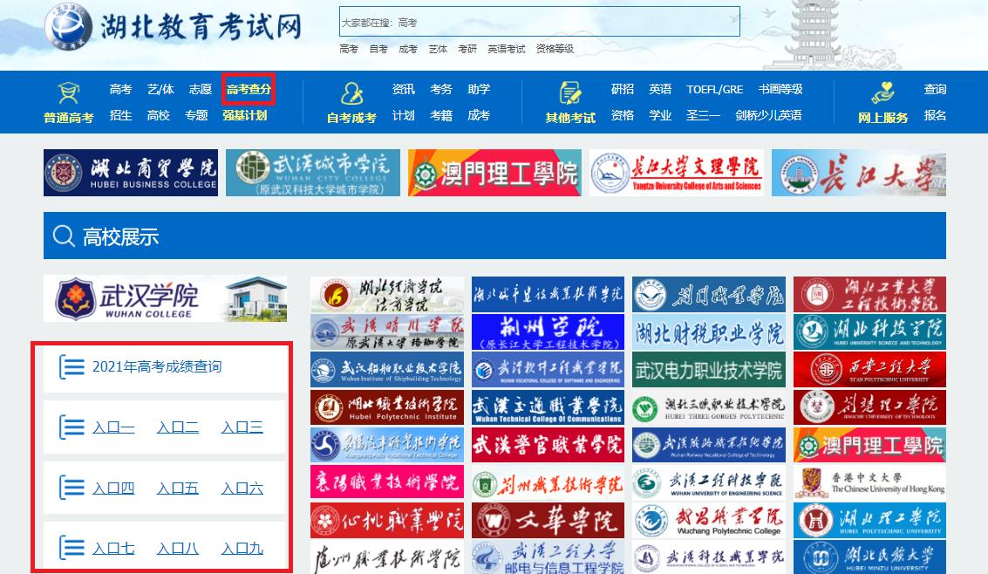The image size is (988, 574).
Task: Click the 2021年高考成绩查询 link
Action: point(157,367)
